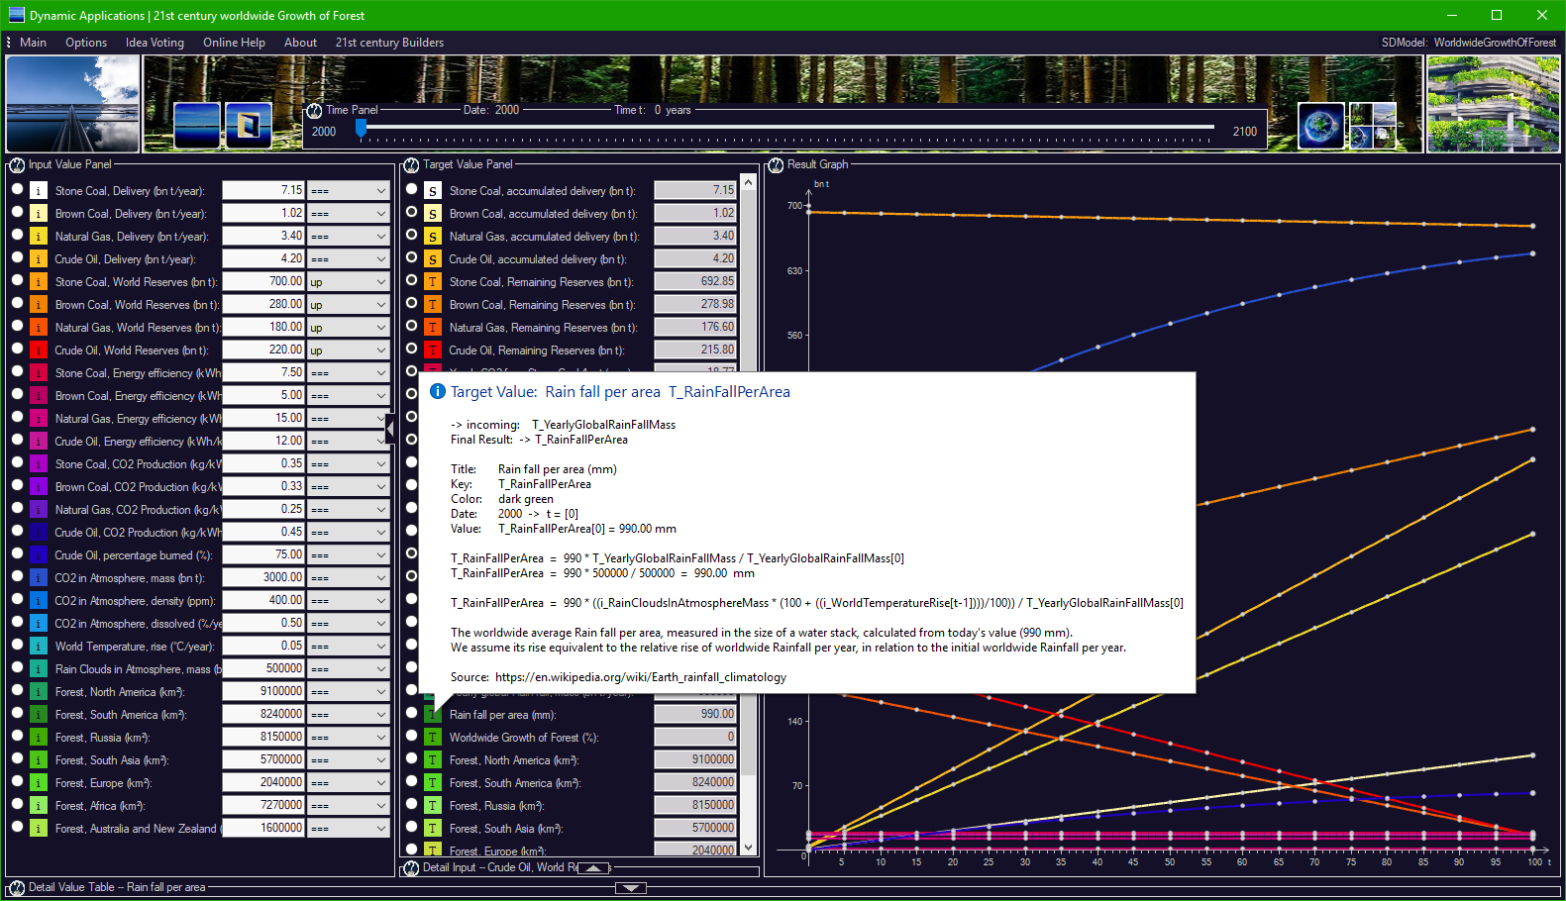The height and width of the screenshot is (901, 1566).
Task: Open the four-image collage icon
Action: [x=1373, y=126]
